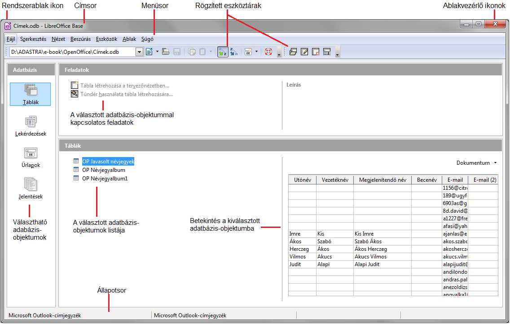510x324 pixels.
Task: Click the Feladatok panel header
Action: [281, 70]
